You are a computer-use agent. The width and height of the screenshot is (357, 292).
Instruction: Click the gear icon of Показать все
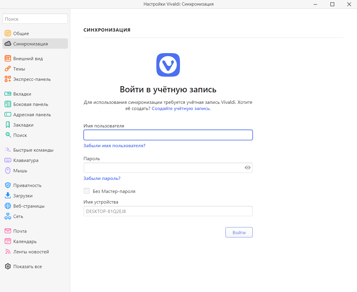[8, 266]
